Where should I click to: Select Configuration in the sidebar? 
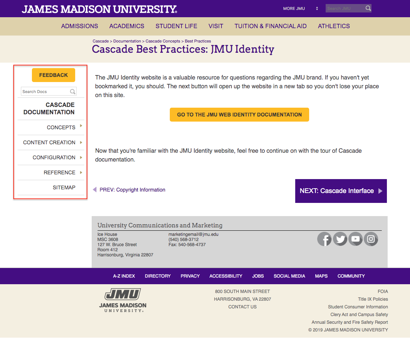[x=54, y=157]
